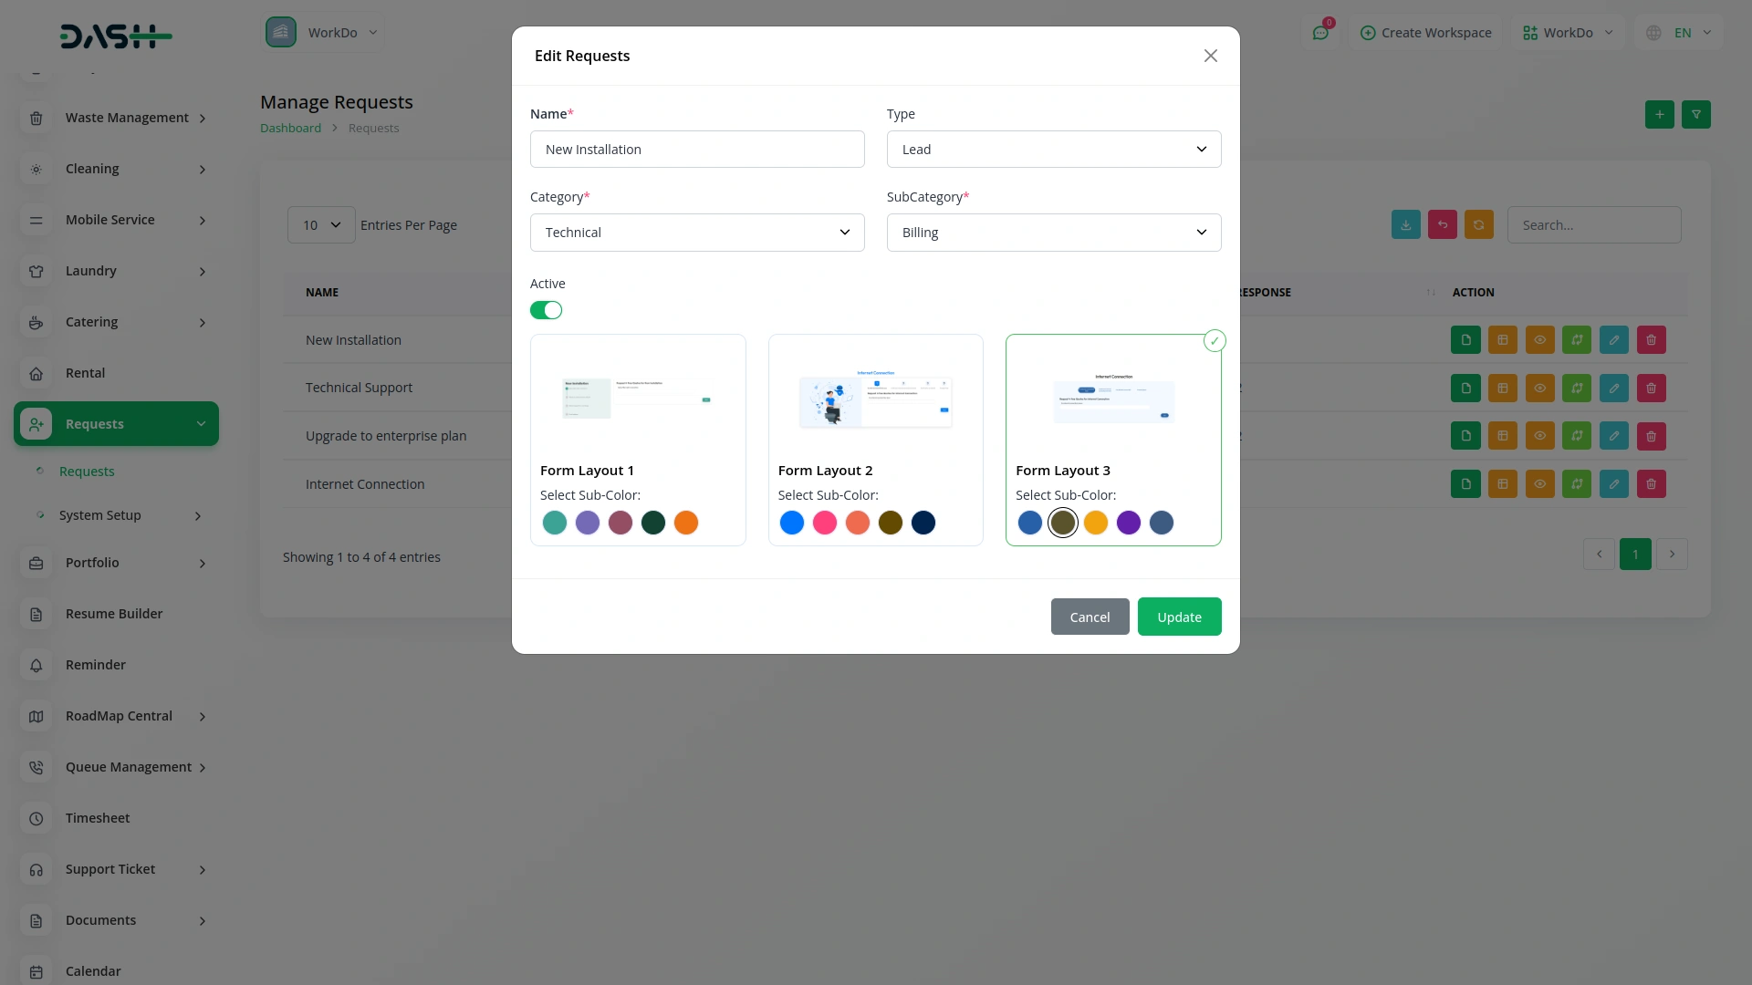Screen dimensions: 1752x985
Task: Click the Update button
Action: click(x=1179, y=617)
